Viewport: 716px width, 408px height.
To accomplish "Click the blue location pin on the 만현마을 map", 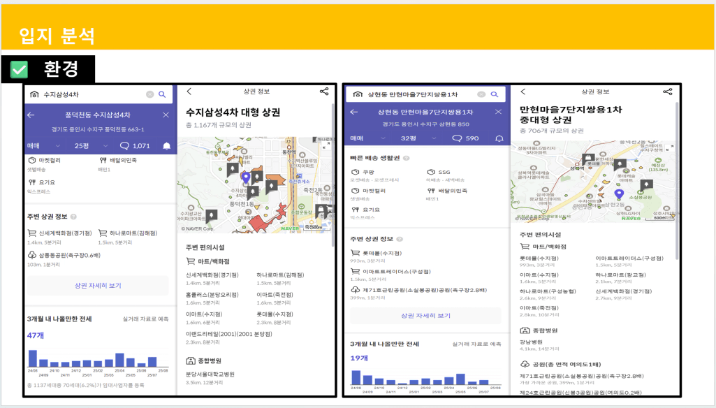I will [x=619, y=195].
